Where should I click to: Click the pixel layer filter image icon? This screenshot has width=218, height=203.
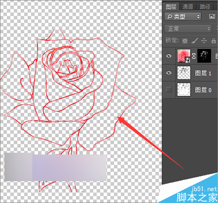pyautogui.click(x=212, y=16)
